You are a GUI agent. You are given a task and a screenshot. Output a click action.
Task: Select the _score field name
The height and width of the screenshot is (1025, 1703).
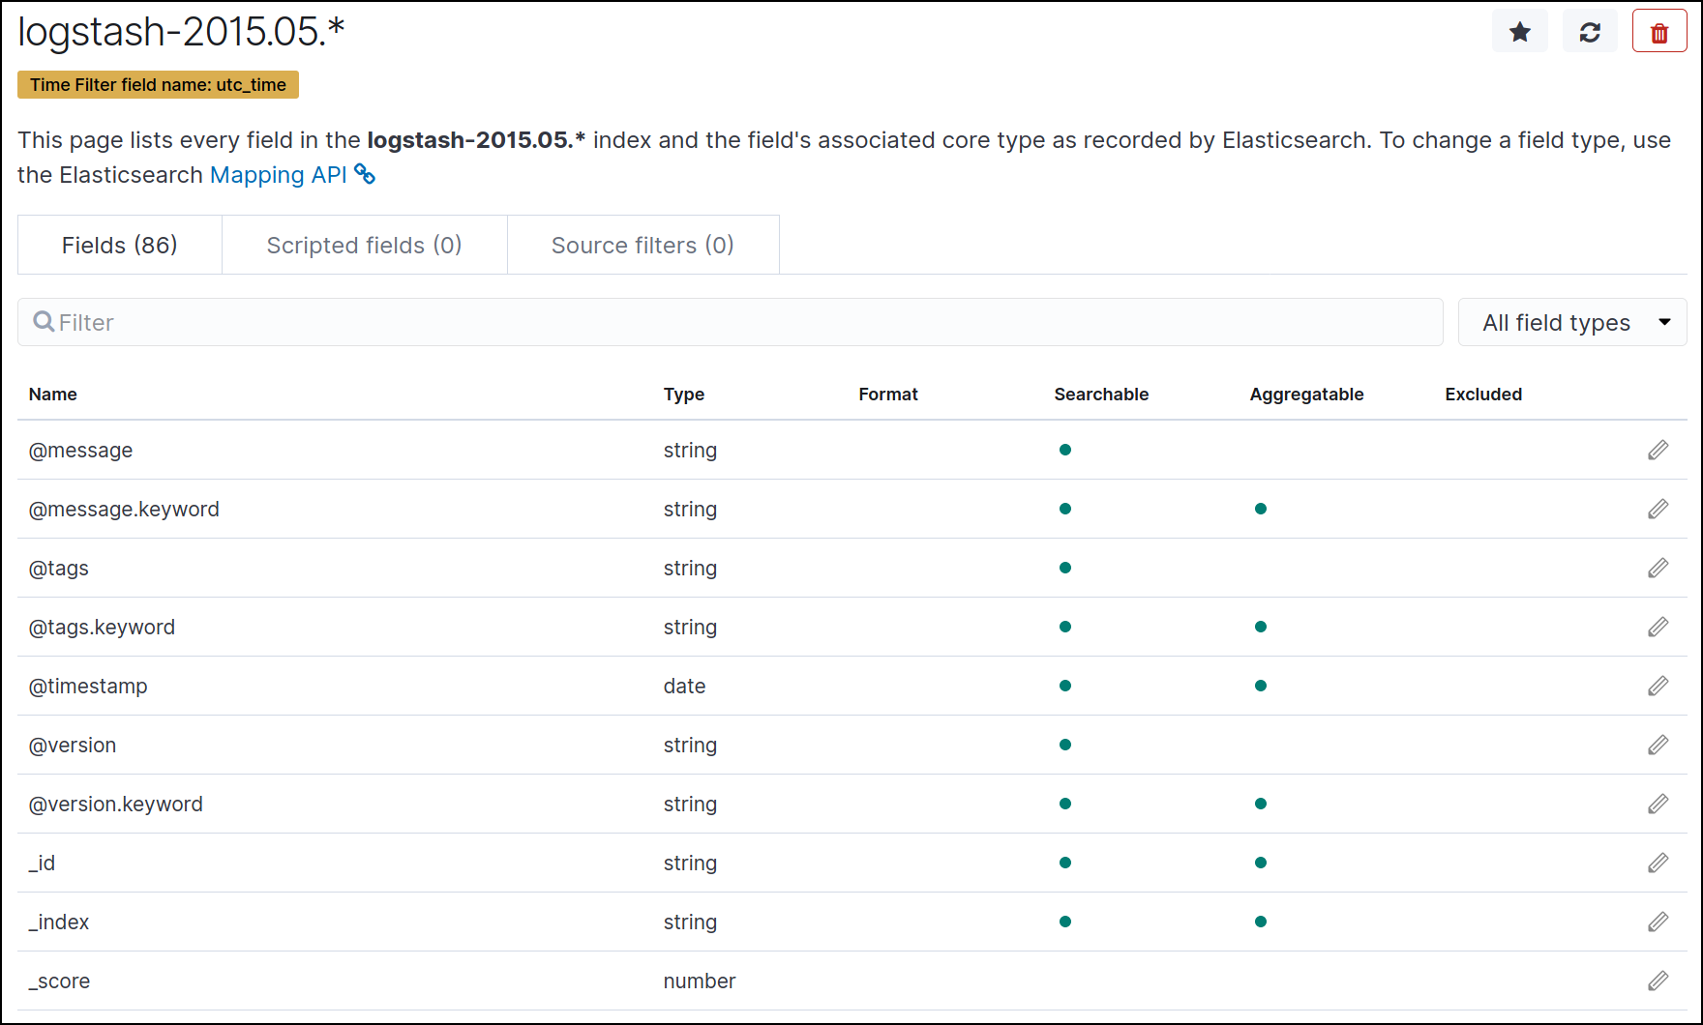click(x=59, y=981)
